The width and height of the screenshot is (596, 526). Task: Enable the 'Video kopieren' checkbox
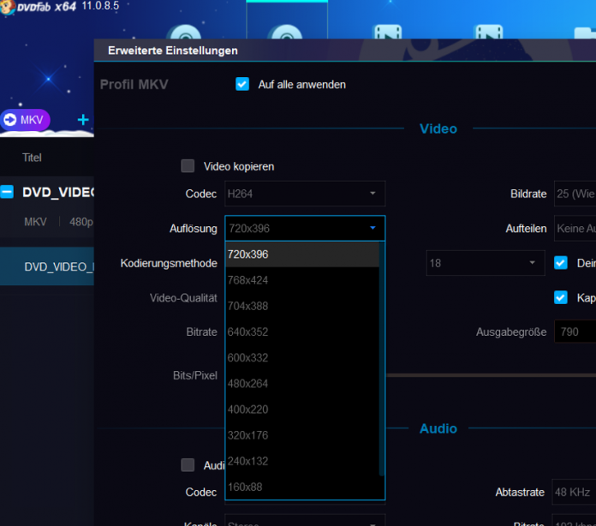pos(188,166)
